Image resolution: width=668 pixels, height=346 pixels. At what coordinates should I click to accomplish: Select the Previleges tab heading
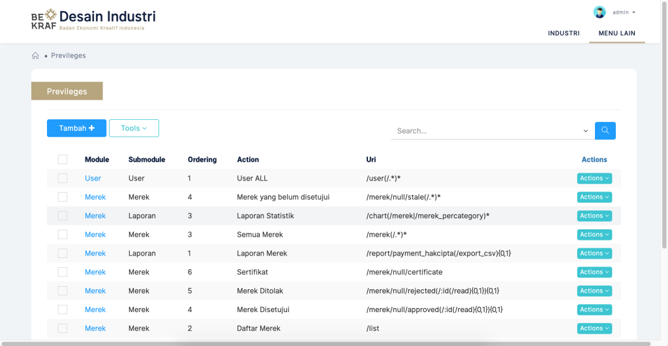(67, 91)
